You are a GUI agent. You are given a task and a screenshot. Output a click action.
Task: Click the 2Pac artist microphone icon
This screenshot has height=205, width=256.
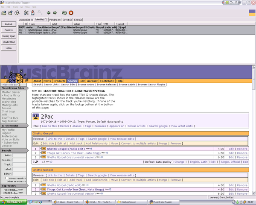[x=36, y=117]
